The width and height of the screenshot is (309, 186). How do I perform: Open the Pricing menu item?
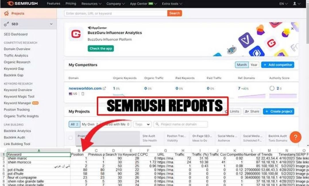point(71,4)
